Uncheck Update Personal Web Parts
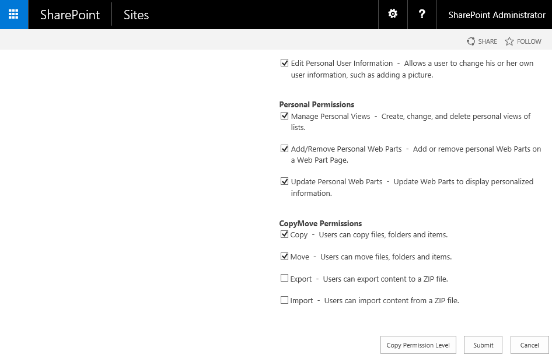The height and width of the screenshot is (358, 552). 285,181
